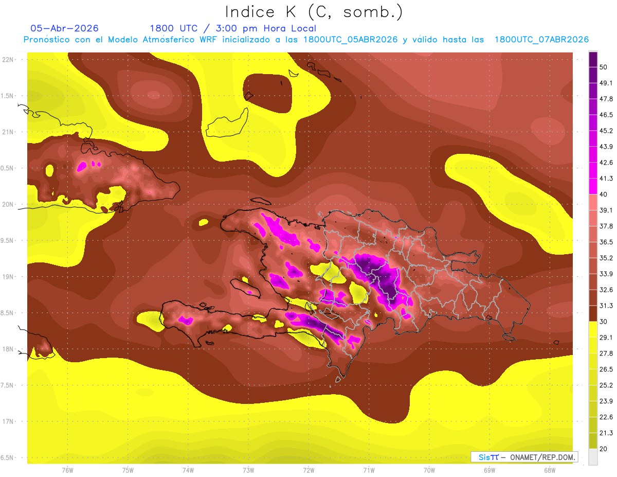This screenshot has height=477, width=617.
Task: Click the 76W longitude axis label
Action: point(67,470)
